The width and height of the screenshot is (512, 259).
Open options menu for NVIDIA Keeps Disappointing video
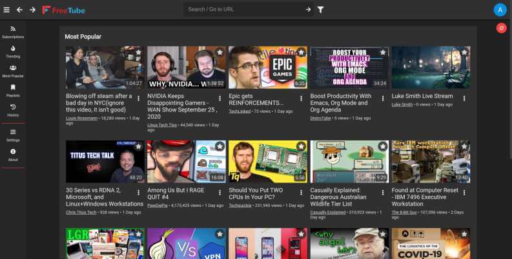pos(220,99)
